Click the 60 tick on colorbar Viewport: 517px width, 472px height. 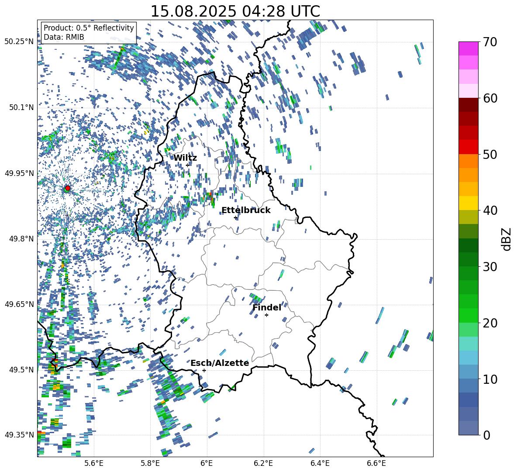490,98
